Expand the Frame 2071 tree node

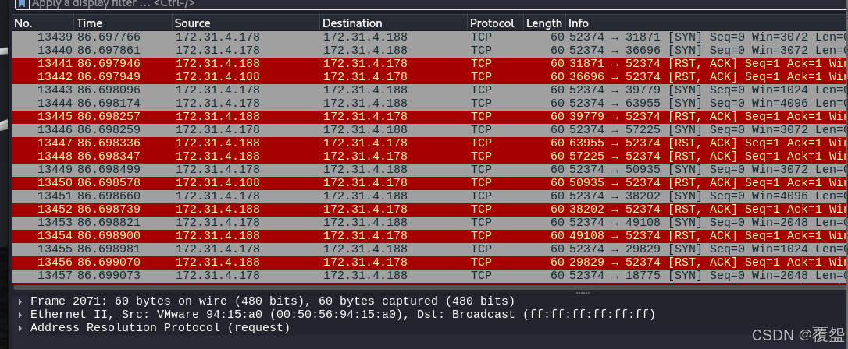tap(21, 301)
